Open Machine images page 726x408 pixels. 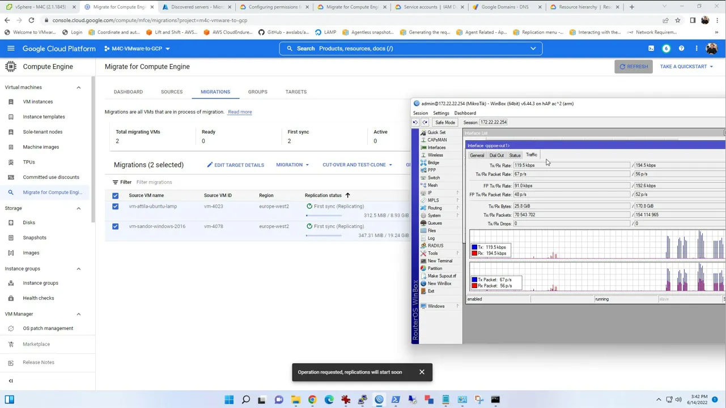point(41,147)
